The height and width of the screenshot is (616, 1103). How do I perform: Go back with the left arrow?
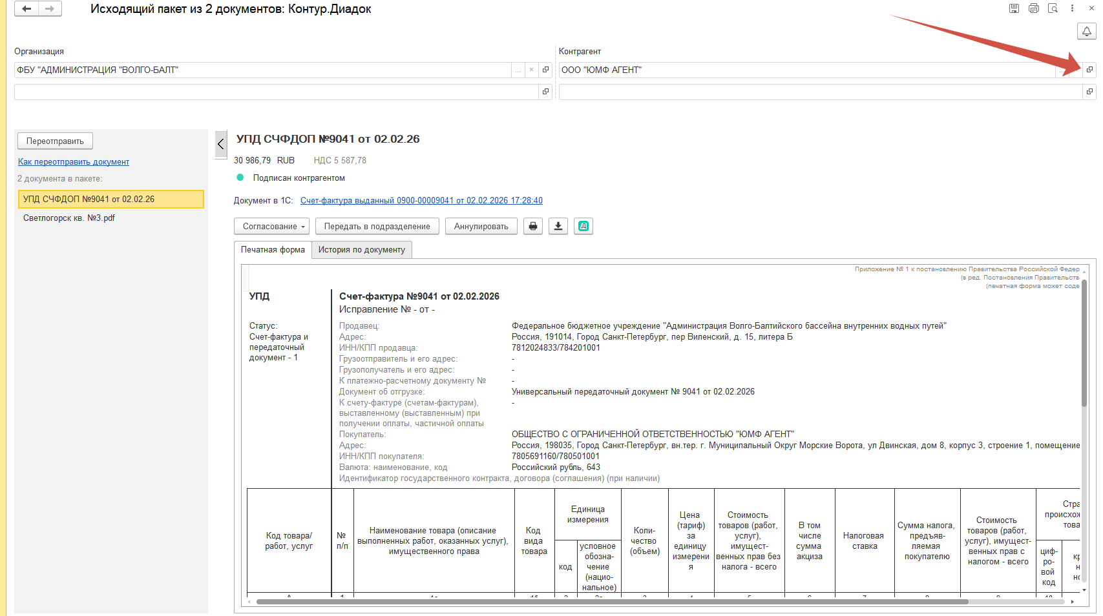(26, 9)
